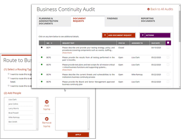Click the green status dot for BCP3
This screenshot has height=139, width=181.
pos(42,64)
